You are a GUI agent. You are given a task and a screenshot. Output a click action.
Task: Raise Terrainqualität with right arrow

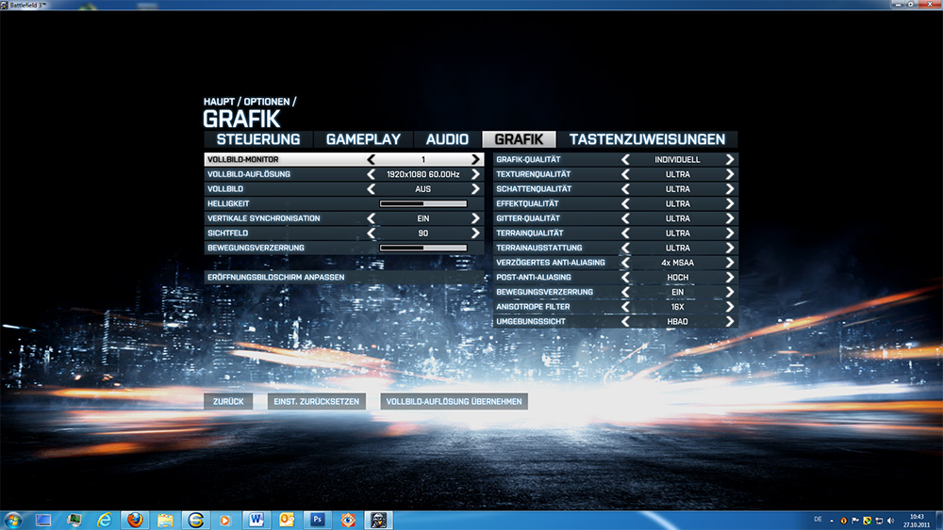coord(730,233)
